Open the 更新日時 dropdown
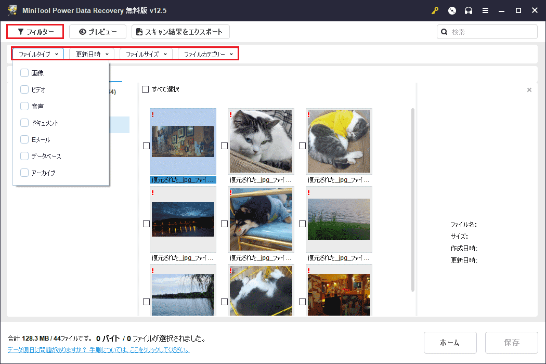Viewport: 546px width, 364px height. coord(92,54)
